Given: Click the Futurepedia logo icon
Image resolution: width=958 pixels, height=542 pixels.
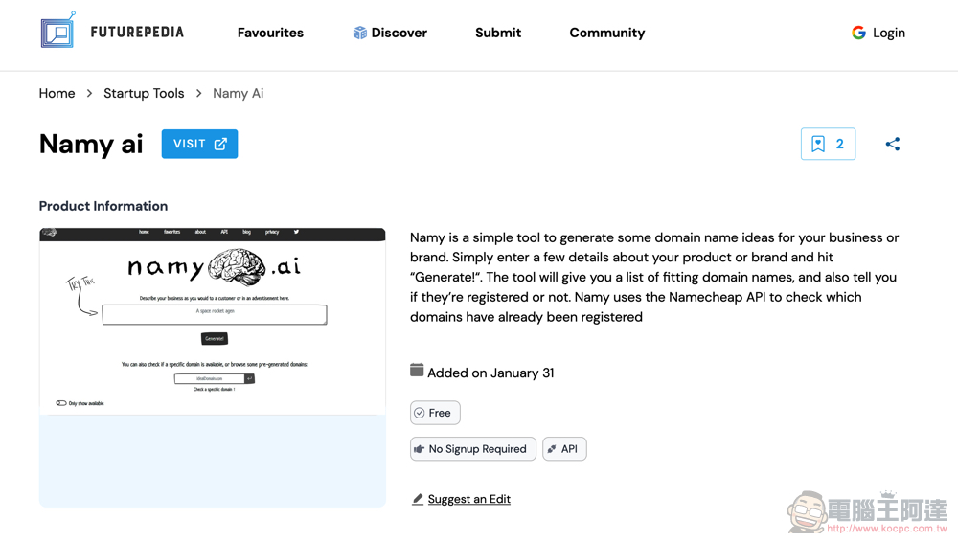Looking at the screenshot, I should (58, 31).
